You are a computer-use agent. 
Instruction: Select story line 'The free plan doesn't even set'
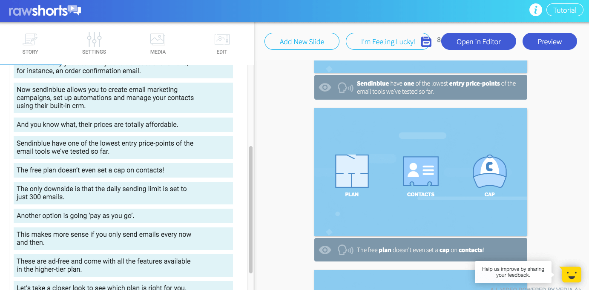coord(123,170)
